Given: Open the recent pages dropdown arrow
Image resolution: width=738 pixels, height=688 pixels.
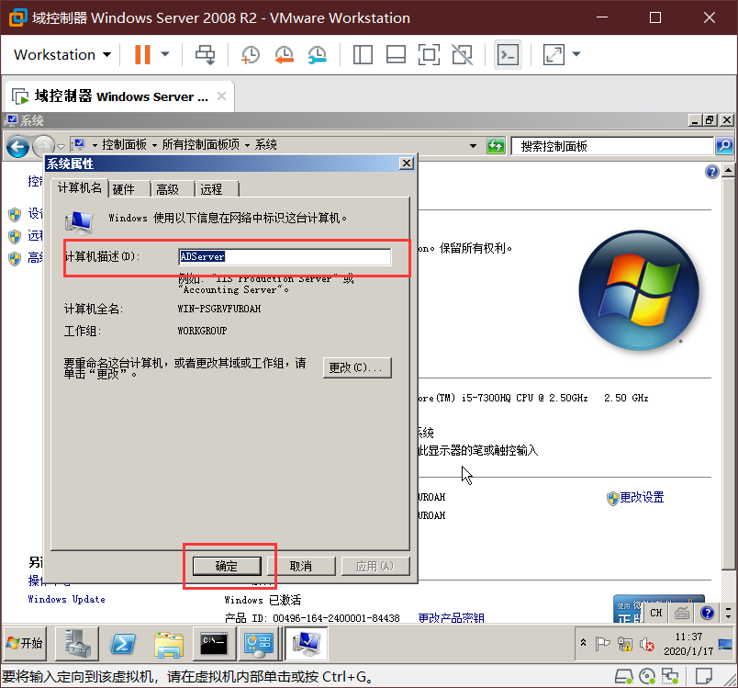Looking at the screenshot, I should [61, 147].
